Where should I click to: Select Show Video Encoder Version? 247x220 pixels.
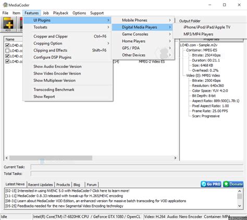[x=67, y=74]
